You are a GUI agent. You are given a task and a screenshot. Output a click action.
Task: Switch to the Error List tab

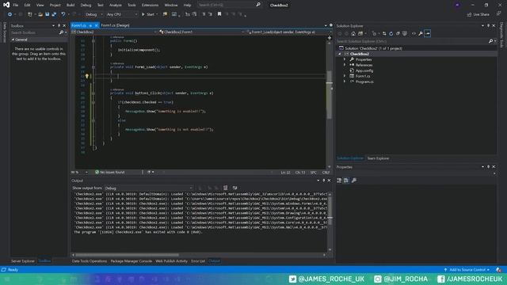coord(198,260)
